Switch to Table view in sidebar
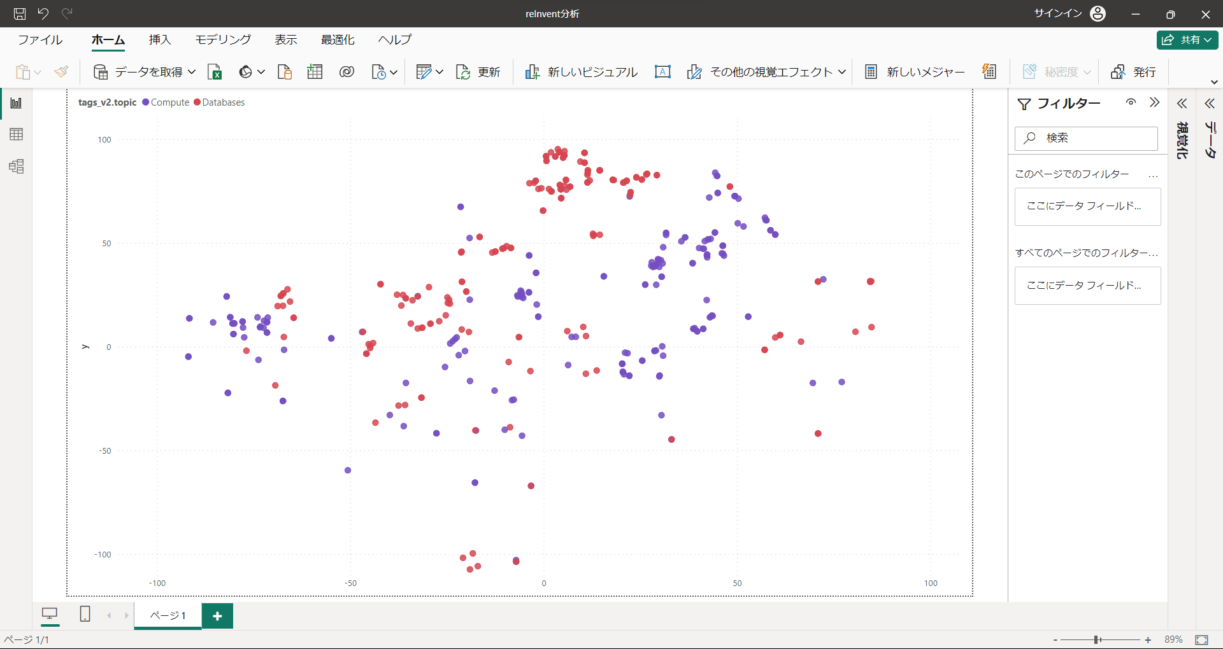Image resolution: width=1223 pixels, height=649 pixels. coord(17,134)
